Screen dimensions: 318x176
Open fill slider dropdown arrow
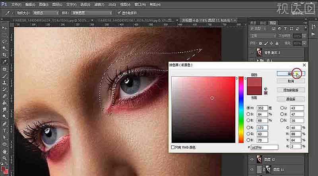[304, 43]
